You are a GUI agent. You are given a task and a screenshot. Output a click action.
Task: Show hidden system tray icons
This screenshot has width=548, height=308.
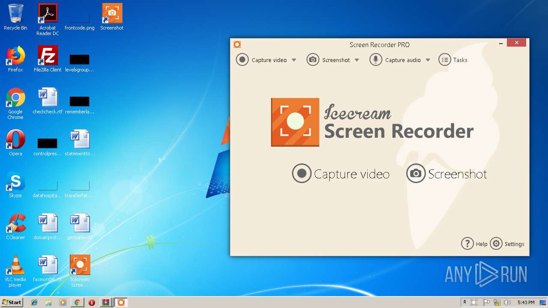(465, 302)
